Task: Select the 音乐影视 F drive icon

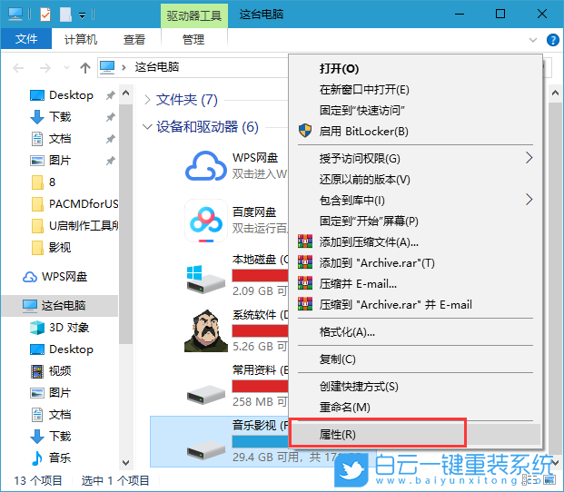Action: (x=206, y=449)
